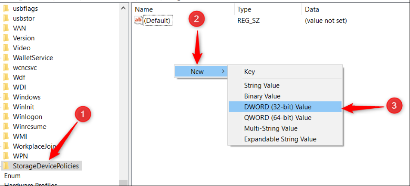Choose Key in the New submenu
This screenshot has width=410, height=186.
click(x=249, y=72)
